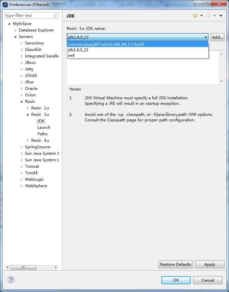This screenshot has height=292, width=229.
Task: Click the forward navigation arrow icon
Action: tap(208, 16)
